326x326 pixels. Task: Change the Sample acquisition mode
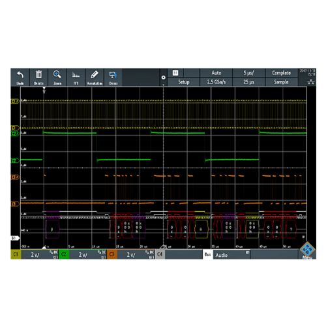(281, 82)
